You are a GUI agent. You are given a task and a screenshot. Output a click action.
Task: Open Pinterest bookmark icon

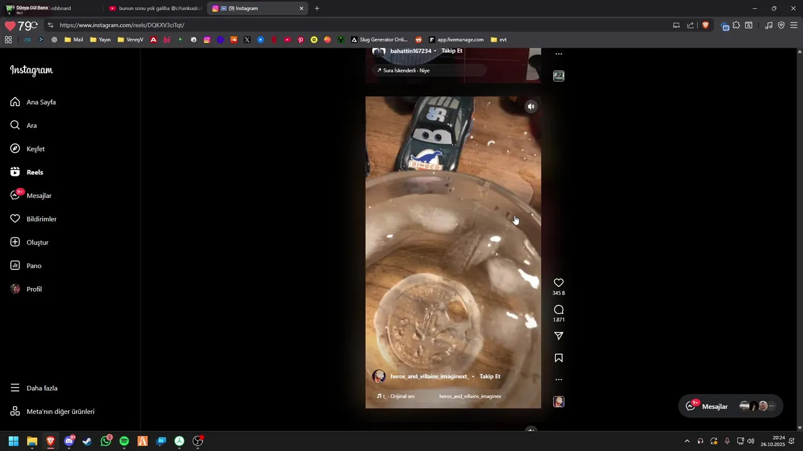(x=300, y=39)
